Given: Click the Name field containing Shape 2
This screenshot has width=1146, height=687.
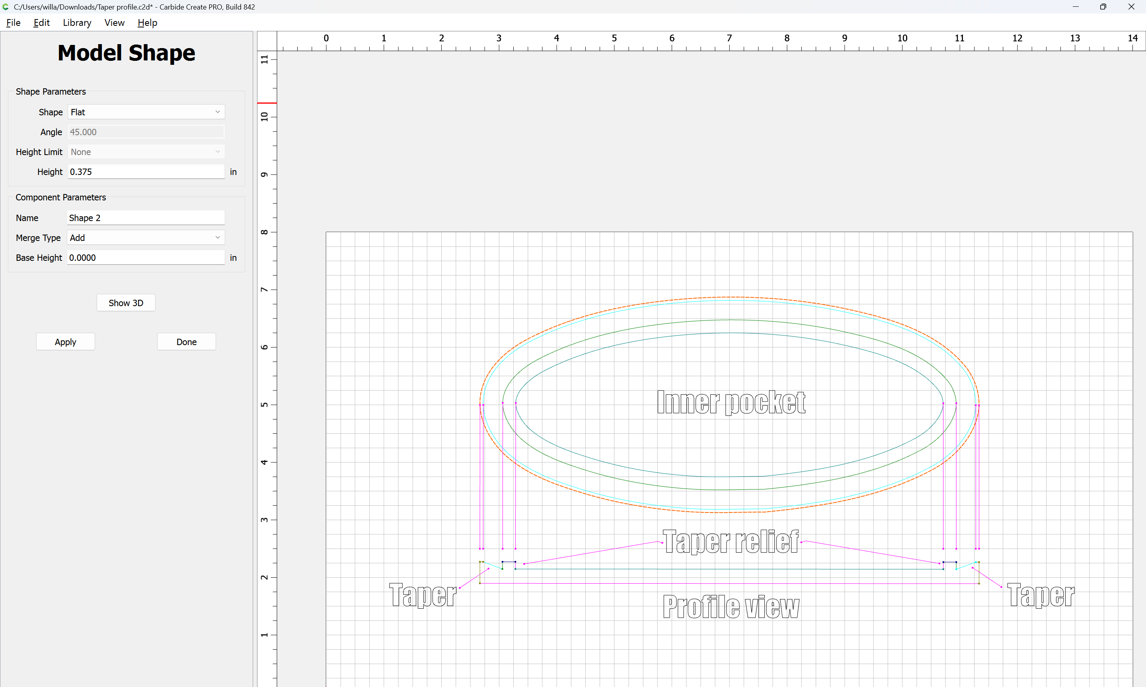Looking at the screenshot, I should [x=146, y=217].
